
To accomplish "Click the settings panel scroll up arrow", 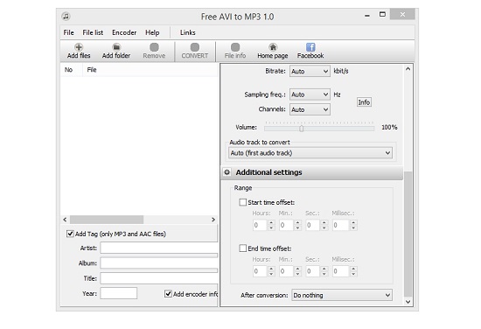I will pos(408,69).
